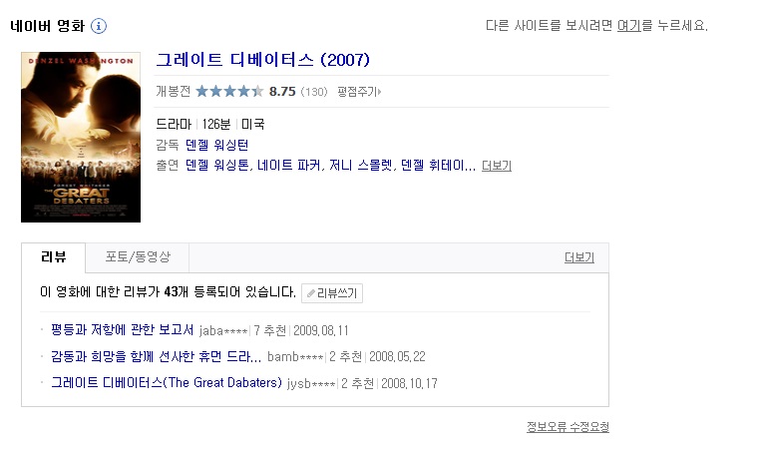Switch to the 포토/동영상 tab
The height and width of the screenshot is (449, 757).
[x=138, y=257]
